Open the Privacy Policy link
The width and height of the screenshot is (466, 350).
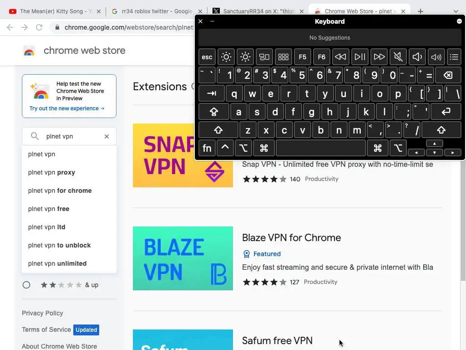pyautogui.click(x=42, y=313)
